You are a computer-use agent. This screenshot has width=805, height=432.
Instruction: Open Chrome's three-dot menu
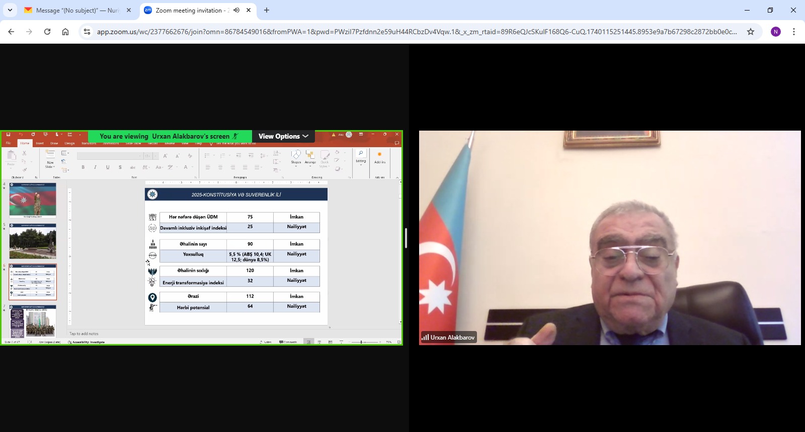794,32
